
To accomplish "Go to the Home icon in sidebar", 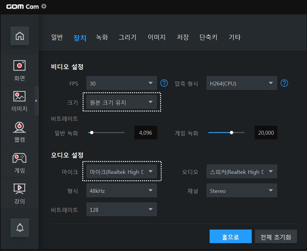I will [20, 36].
